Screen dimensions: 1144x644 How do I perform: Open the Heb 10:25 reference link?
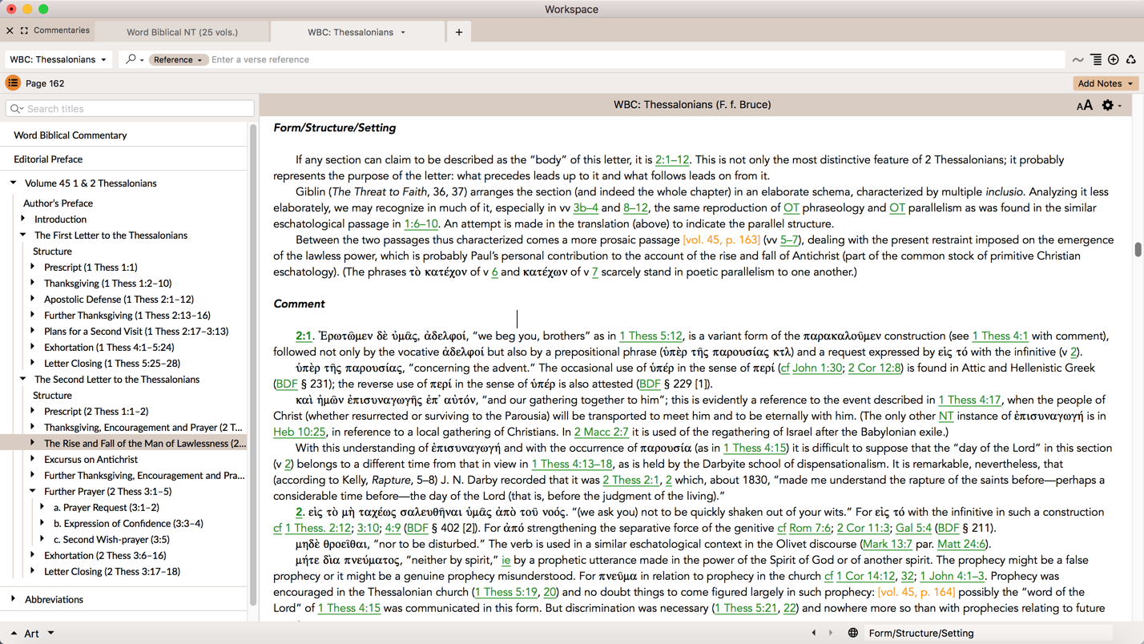point(299,432)
